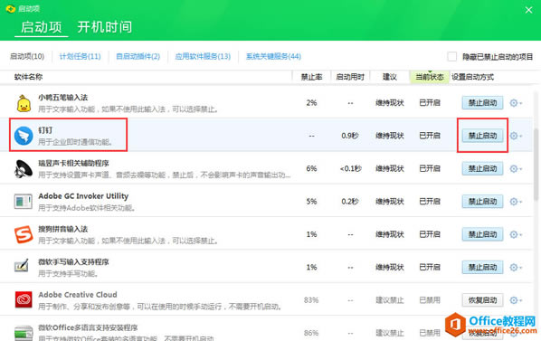
Task: Sort by 建议 column header
Action: point(390,77)
